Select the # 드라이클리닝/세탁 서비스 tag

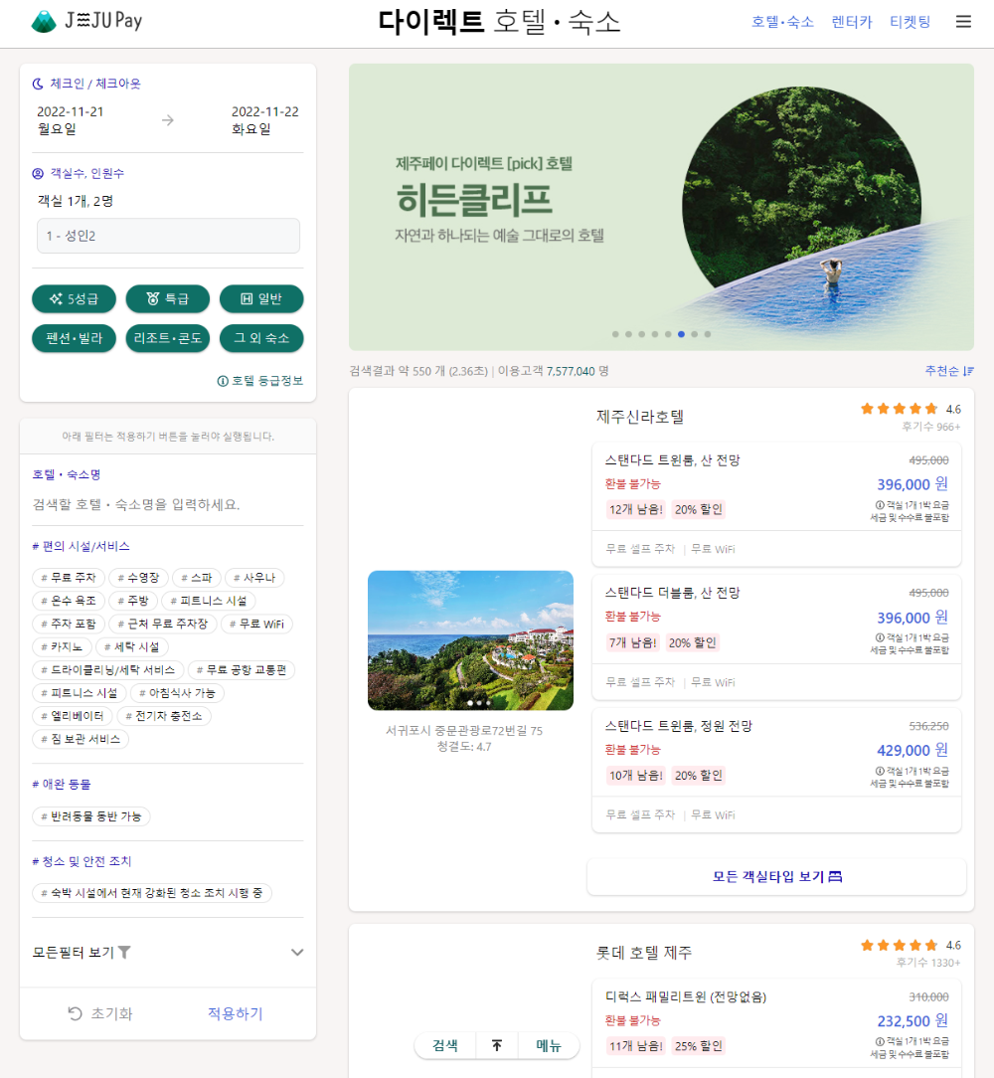pyautogui.click(x=108, y=669)
